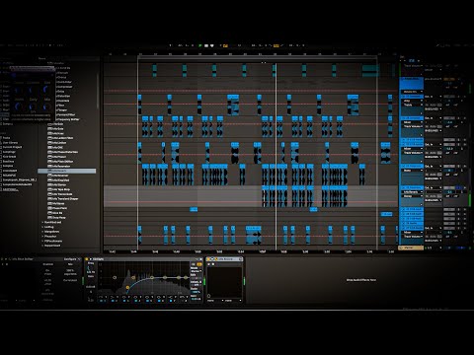Toggle the yellow power button on the EQ device

click(87, 259)
